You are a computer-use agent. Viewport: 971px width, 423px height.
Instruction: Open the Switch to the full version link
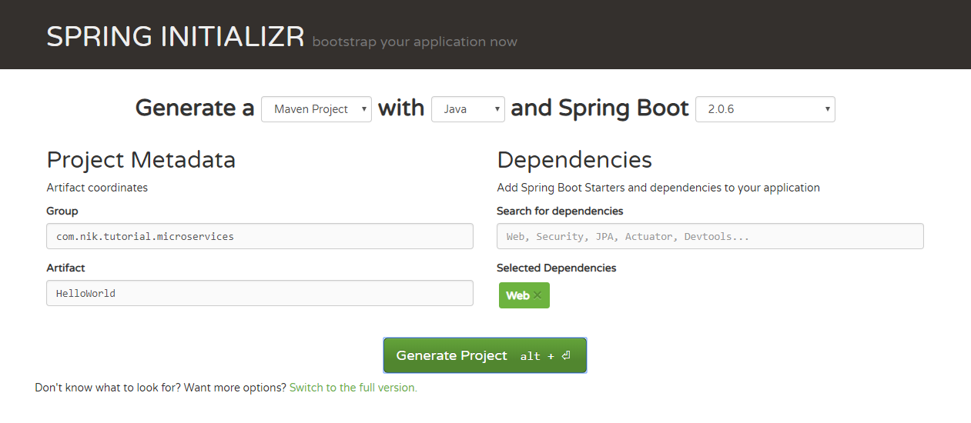(x=353, y=388)
